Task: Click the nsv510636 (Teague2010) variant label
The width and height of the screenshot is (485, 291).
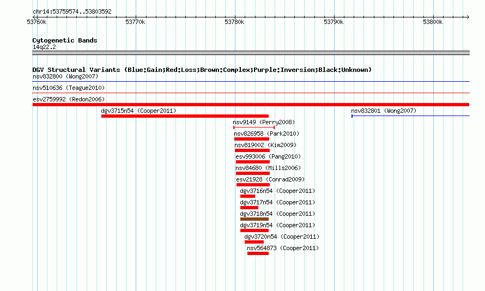Action: click(69, 88)
